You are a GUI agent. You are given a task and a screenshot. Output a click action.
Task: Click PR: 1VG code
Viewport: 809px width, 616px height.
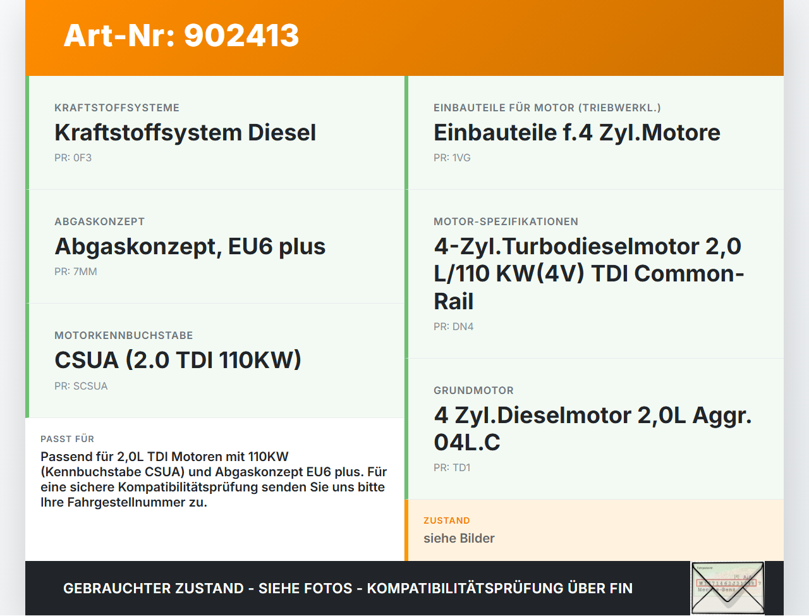tap(453, 158)
